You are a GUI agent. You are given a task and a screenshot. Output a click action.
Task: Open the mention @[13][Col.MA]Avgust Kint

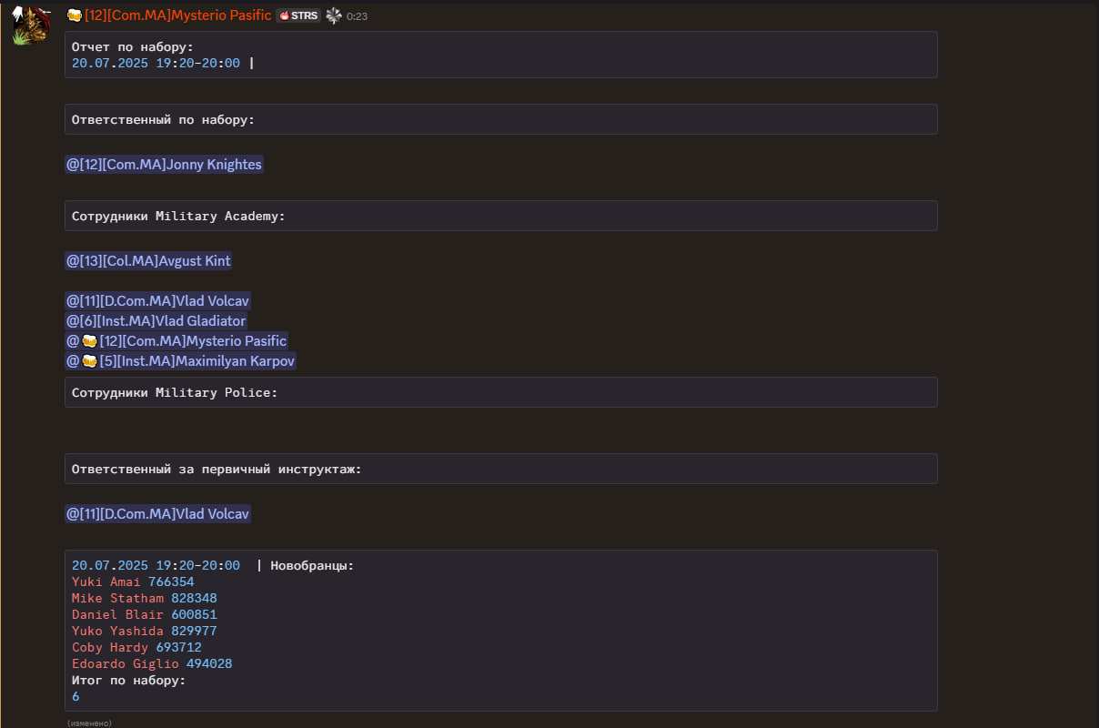pos(148,261)
